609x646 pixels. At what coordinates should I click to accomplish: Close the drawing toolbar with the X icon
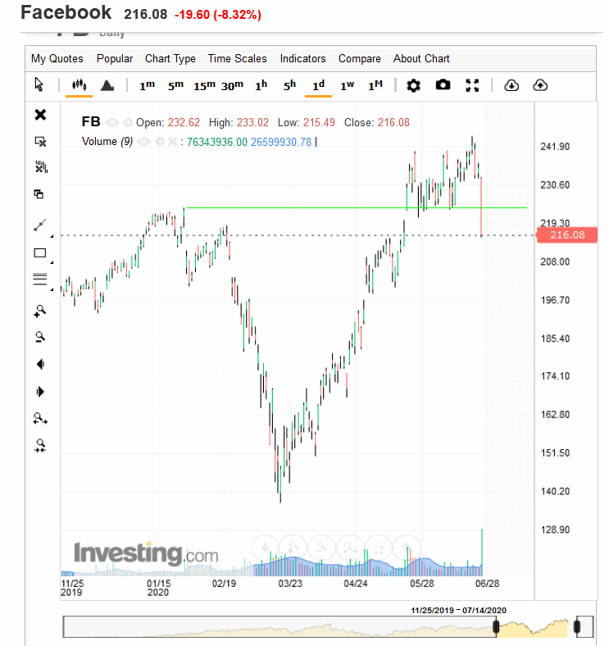40,115
